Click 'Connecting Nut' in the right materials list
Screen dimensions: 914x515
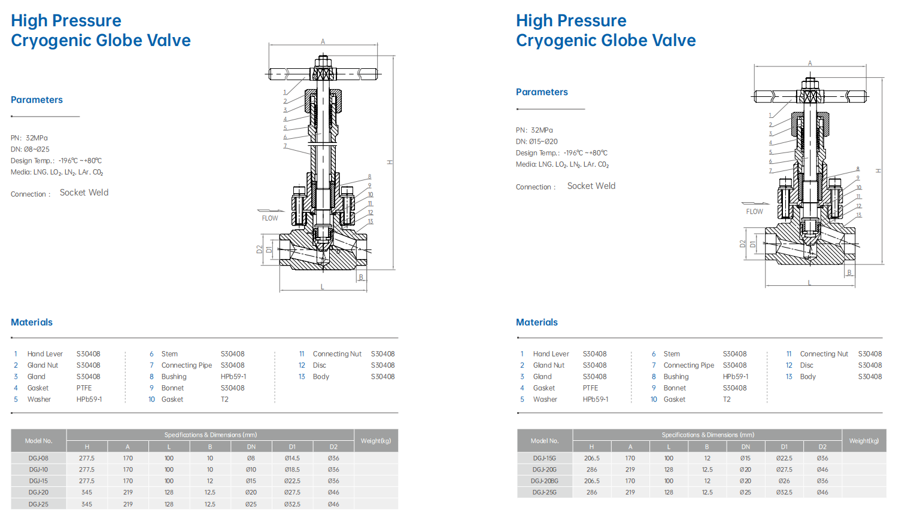tap(824, 354)
